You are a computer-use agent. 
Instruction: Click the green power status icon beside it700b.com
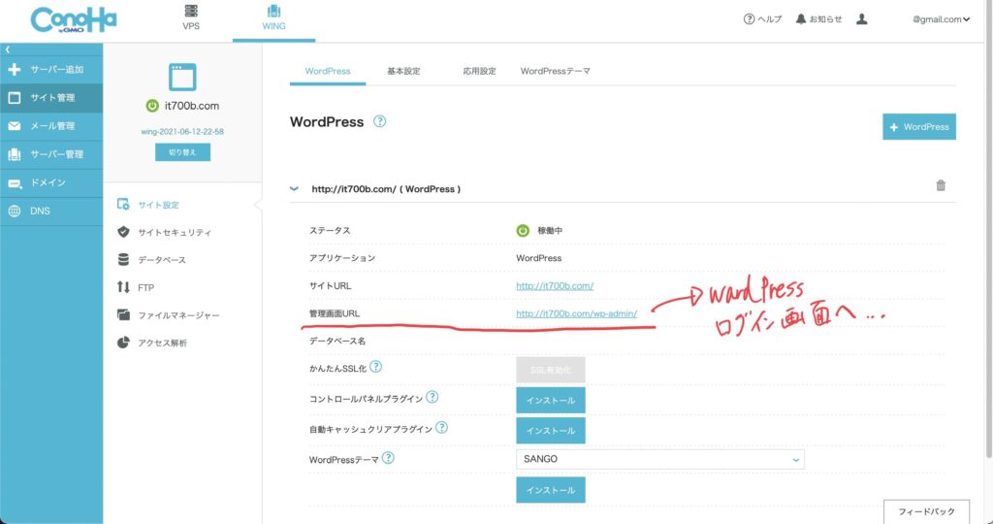pos(152,106)
